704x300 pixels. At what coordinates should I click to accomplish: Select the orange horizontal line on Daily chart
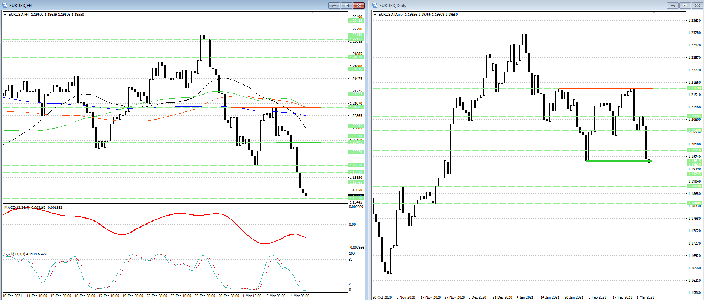coord(605,88)
